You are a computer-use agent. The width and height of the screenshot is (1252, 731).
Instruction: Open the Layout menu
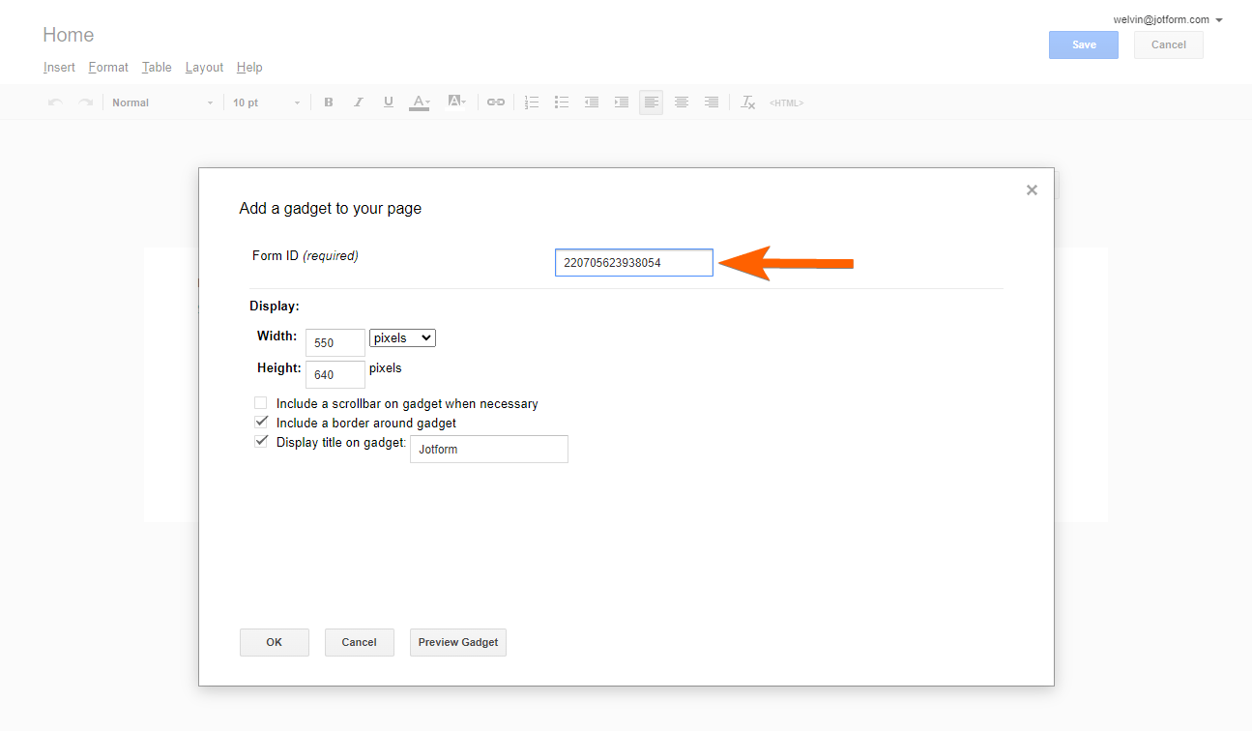coord(204,68)
